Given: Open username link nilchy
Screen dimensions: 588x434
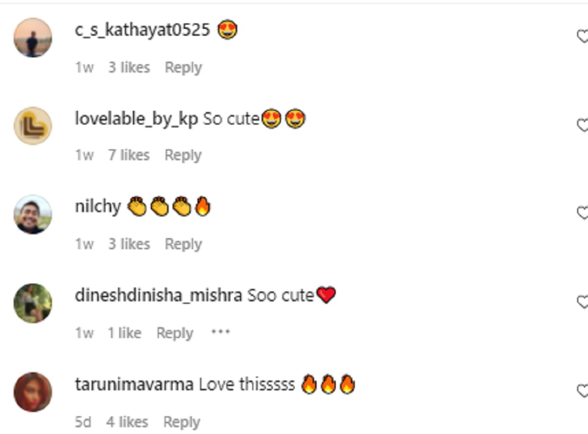Looking at the screenshot, I should (x=98, y=207).
